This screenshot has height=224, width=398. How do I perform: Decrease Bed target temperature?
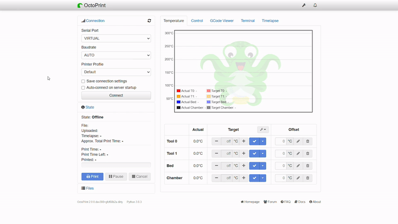pyautogui.click(x=216, y=166)
